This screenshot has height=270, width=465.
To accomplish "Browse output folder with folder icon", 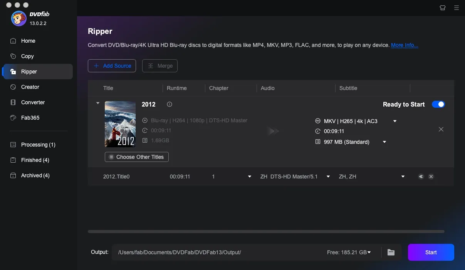I will (391, 252).
